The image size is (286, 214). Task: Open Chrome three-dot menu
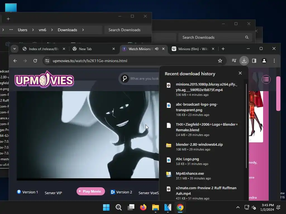(x=274, y=60)
